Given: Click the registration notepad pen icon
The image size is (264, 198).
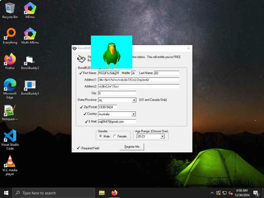Looking at the screenshot, I should point(81,59).
